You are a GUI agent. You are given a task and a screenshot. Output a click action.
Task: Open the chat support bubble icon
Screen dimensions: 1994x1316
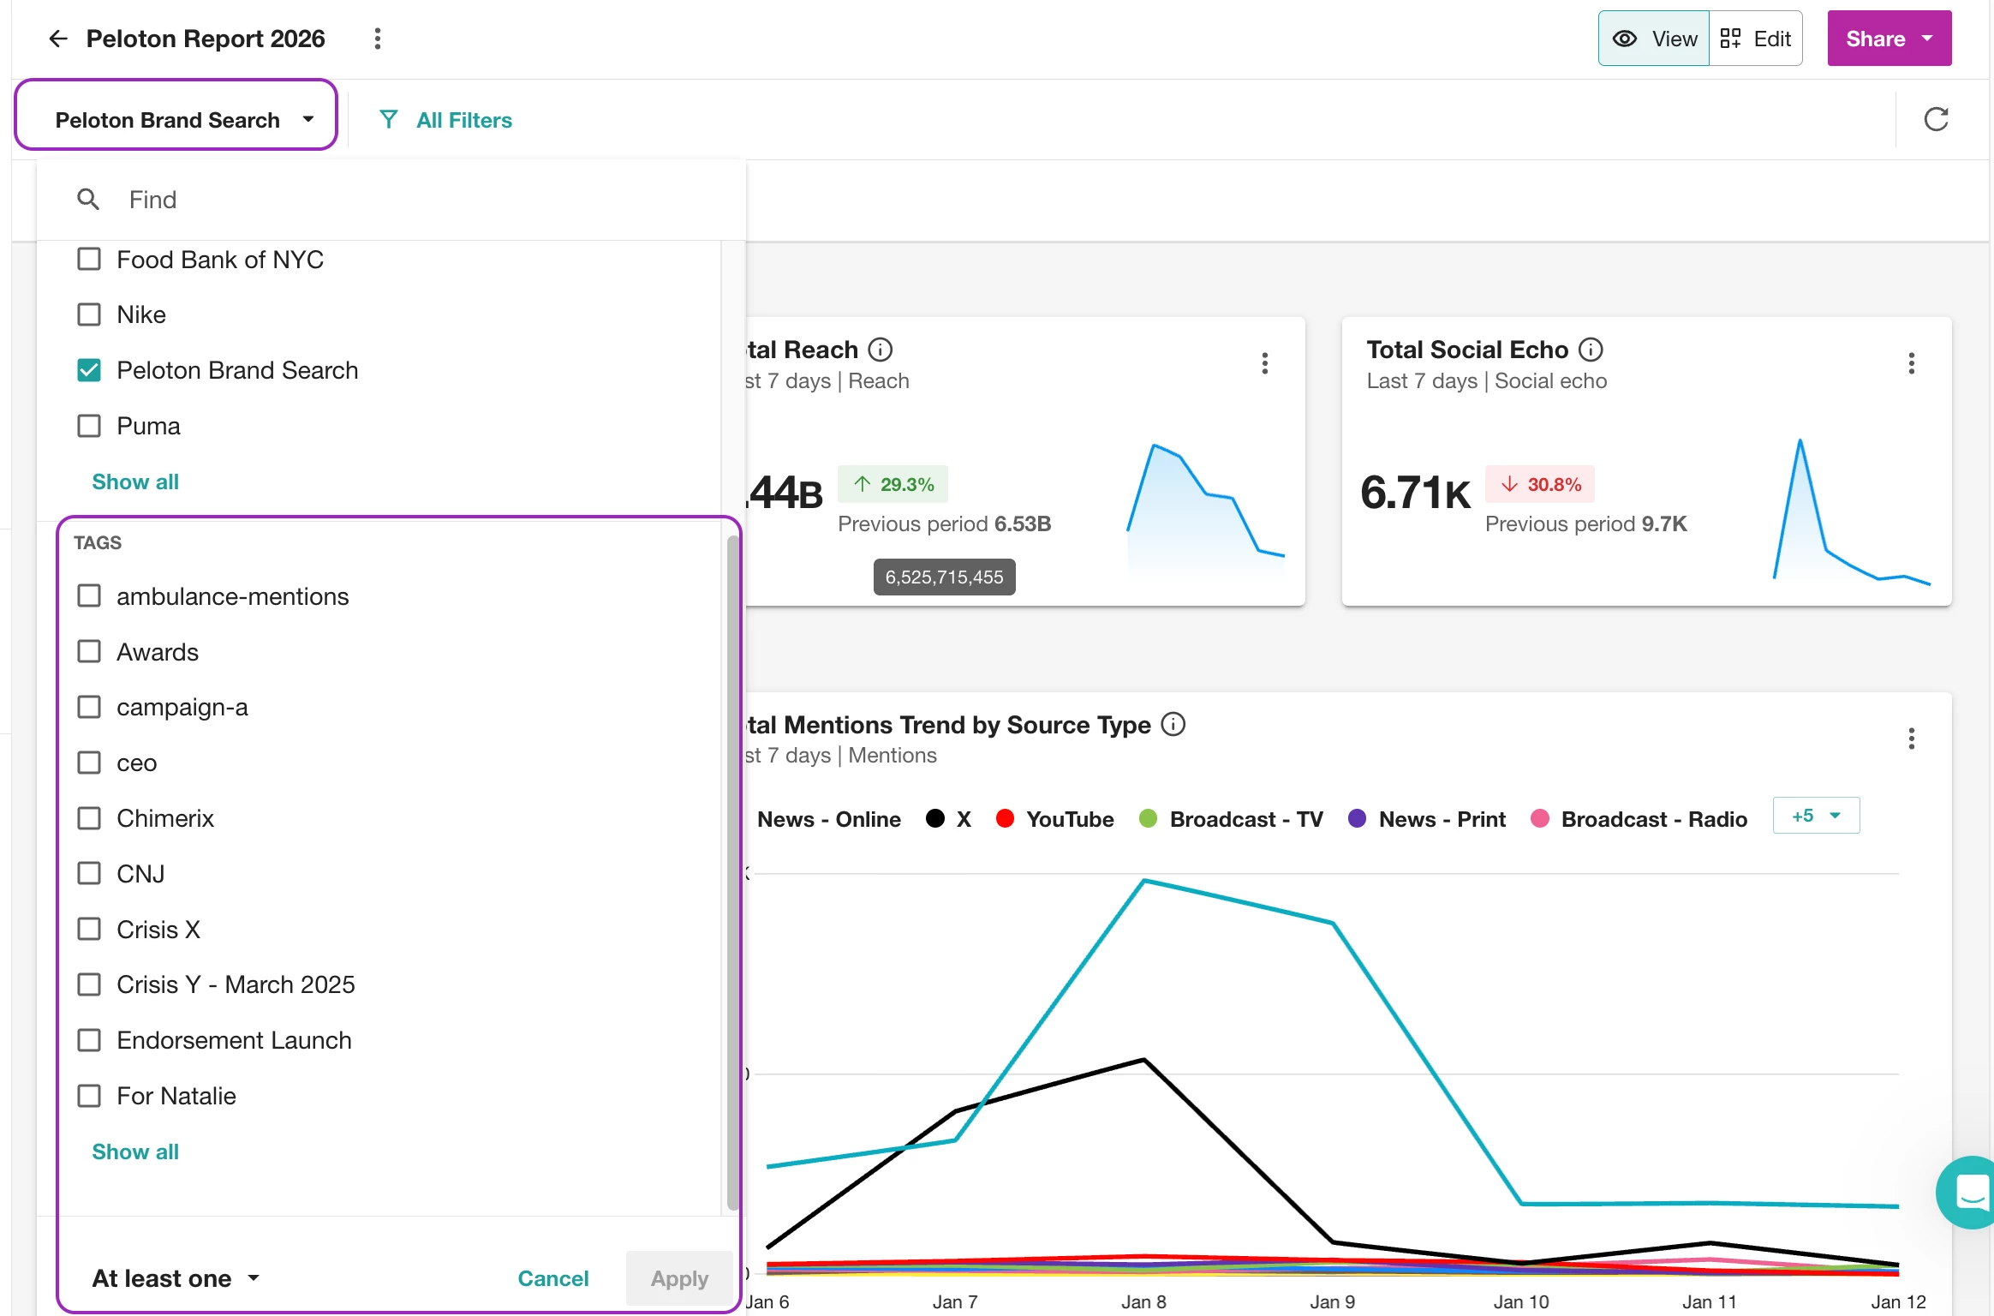click(x=1970, y=1192)
